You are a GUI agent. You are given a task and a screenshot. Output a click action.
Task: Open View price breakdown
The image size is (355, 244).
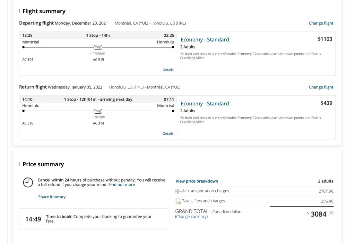pos(197,181)
